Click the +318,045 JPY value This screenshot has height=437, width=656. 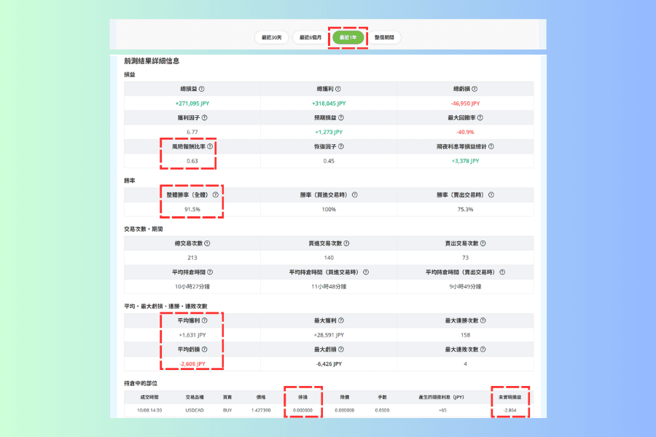pyautogui.click(x=329, y=103)
